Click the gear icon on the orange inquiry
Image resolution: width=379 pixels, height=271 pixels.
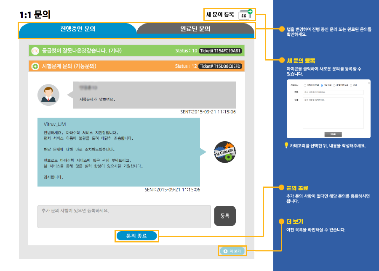click(35, 66)
